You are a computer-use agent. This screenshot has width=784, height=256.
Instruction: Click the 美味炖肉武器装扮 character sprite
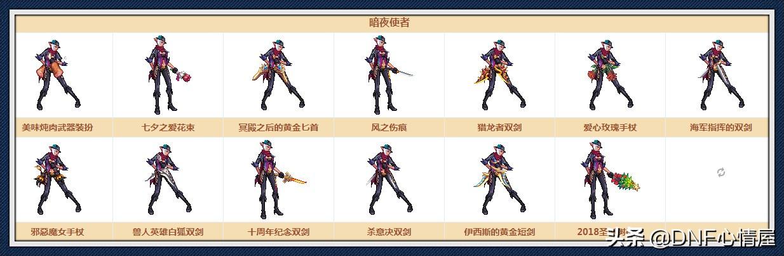coord(55,74)
